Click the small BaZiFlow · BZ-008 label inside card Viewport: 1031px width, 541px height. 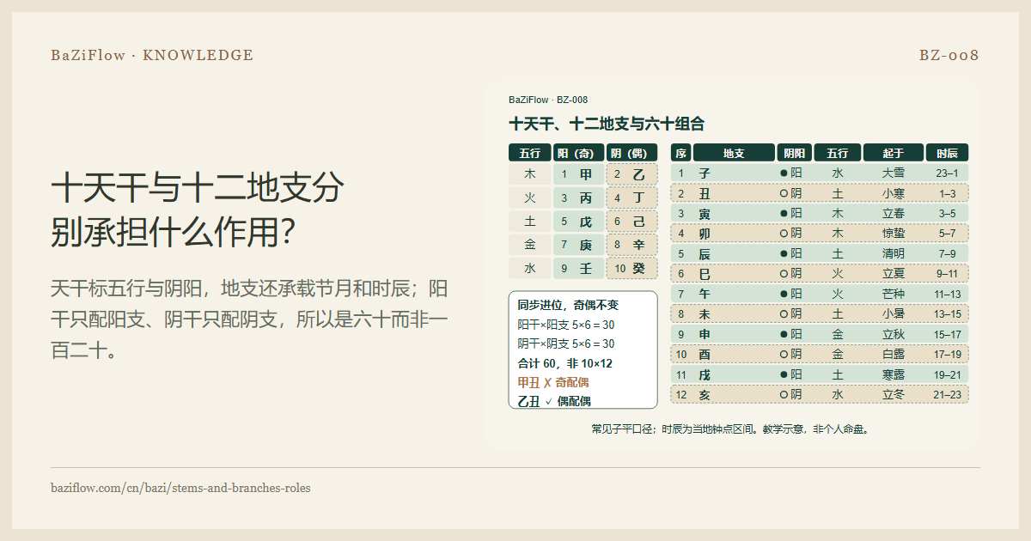tap(548, 100)
